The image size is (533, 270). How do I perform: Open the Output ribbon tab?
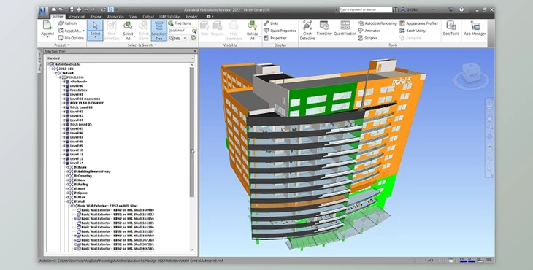(x=148, y=16)
